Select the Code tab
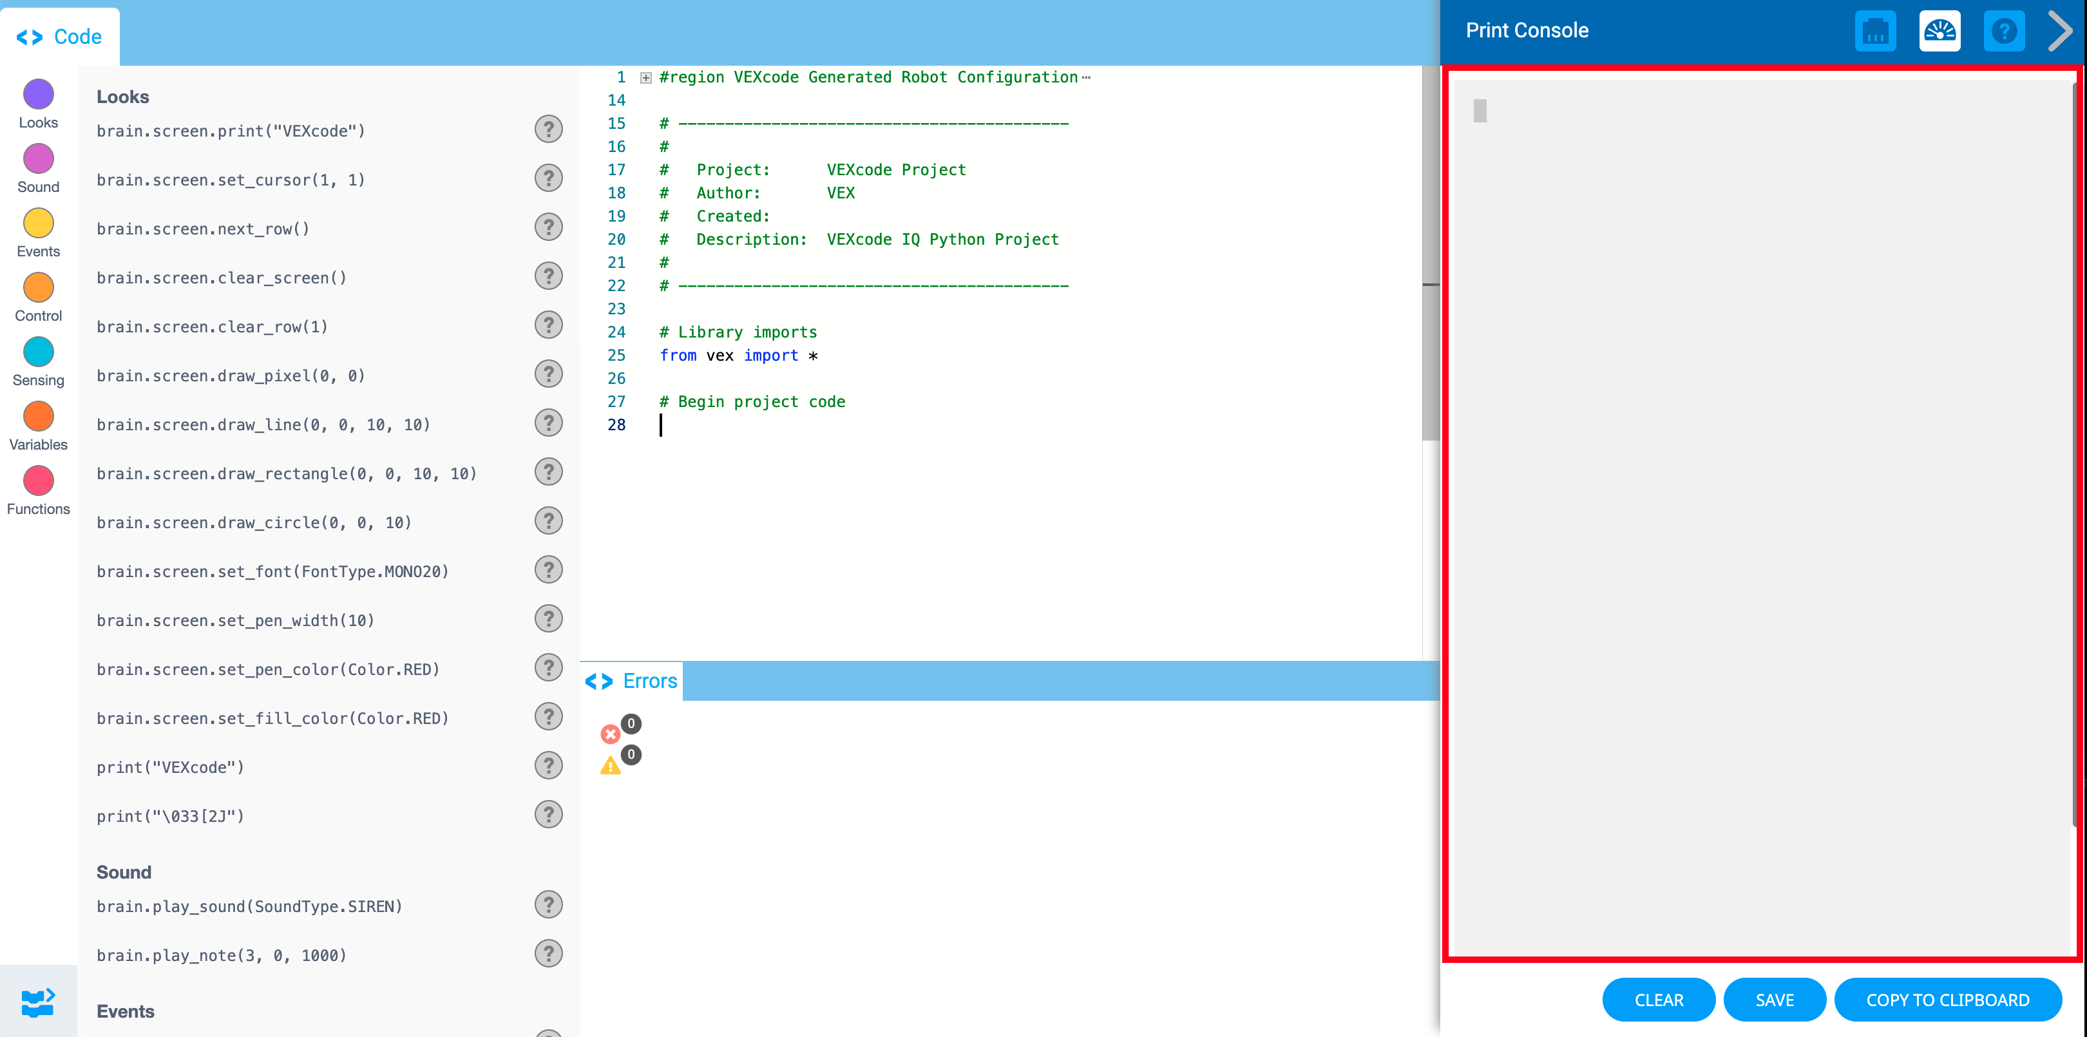Image resolution: width=2087 pixels, height=1037 pixels. click(60, 37)
